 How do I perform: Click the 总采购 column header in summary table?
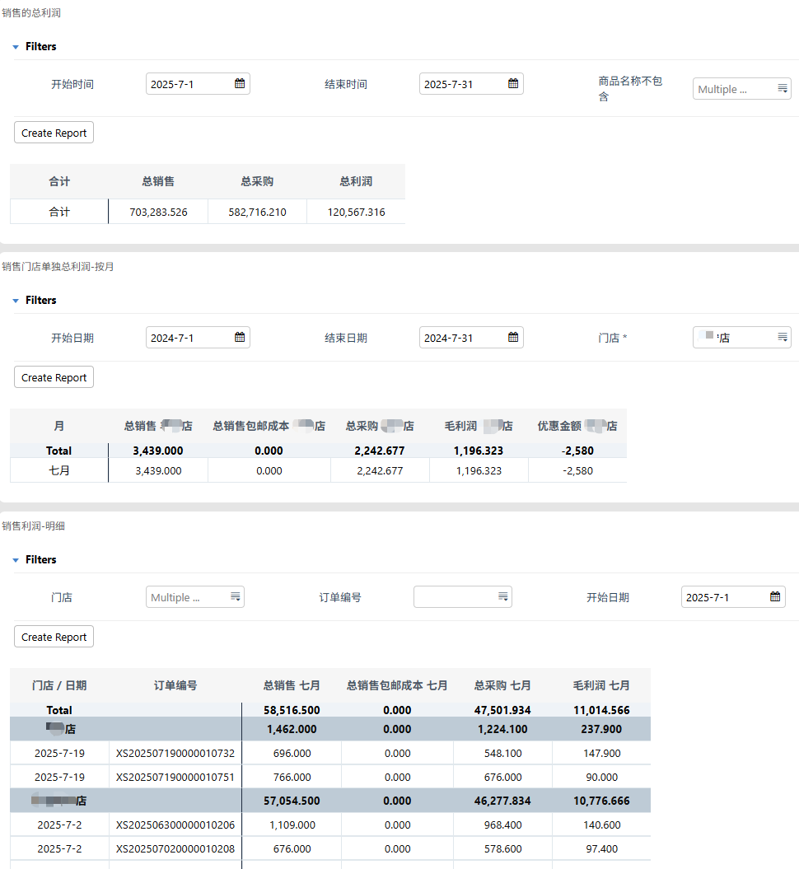pyautogui.click(x=257, y=181)
